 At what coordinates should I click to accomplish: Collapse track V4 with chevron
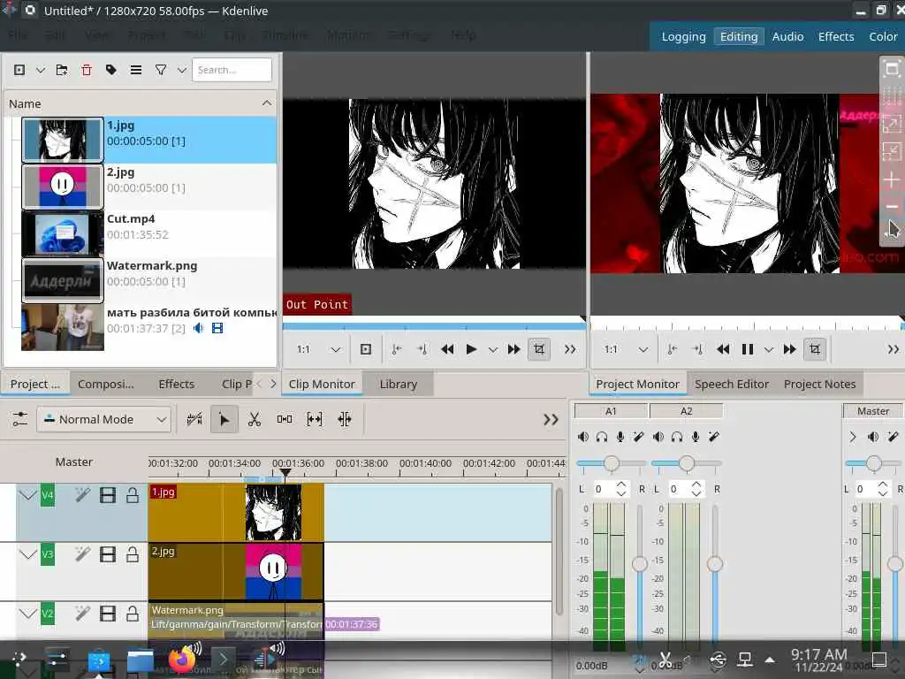(x=27, y=495)
